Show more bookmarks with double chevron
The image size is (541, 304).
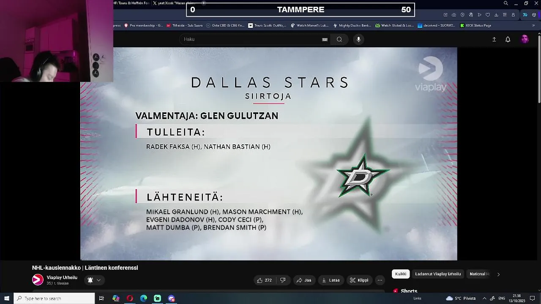coord(533,25)
